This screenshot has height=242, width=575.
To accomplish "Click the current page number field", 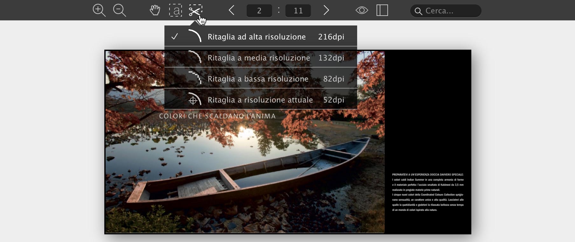I will click(259, 11).
